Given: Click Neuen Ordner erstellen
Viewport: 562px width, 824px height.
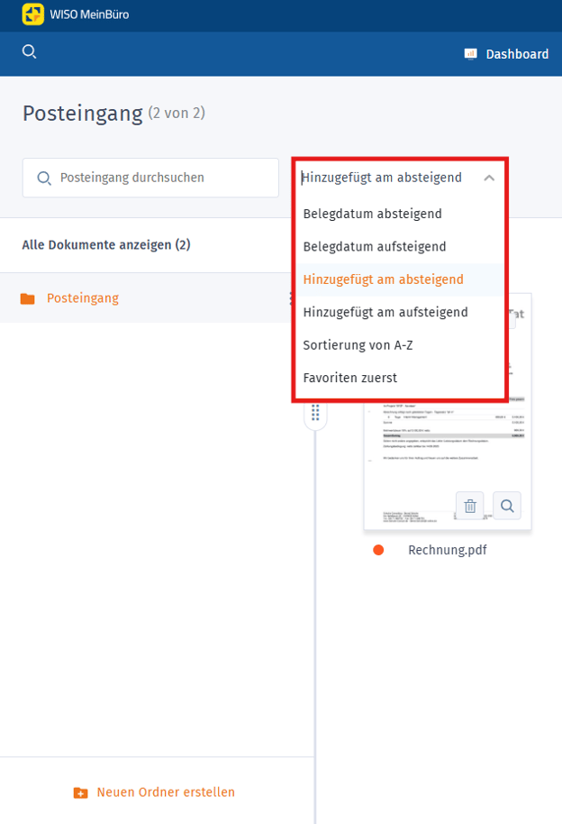Looking at the screenshot, I should click(166, 792).
